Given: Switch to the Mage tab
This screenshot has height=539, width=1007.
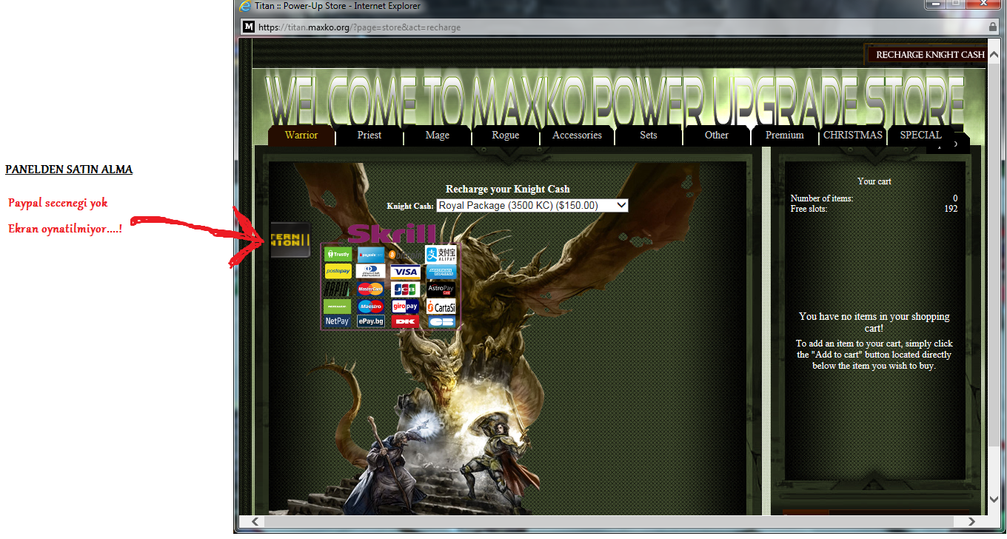Looking at the screenshot, I should [x=438, y=135].
